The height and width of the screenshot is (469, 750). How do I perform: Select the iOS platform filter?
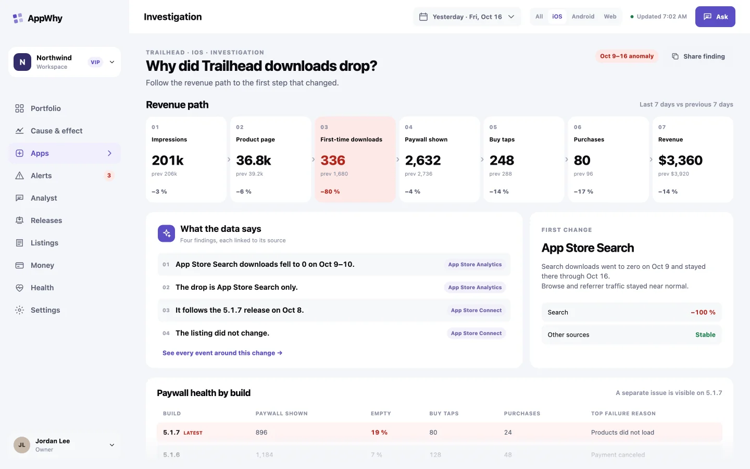click(x=557, y=17)
